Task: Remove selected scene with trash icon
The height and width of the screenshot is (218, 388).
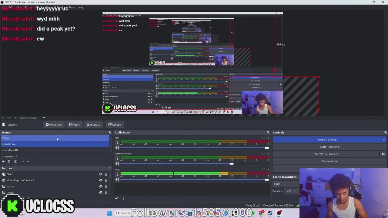Action: 9,161
